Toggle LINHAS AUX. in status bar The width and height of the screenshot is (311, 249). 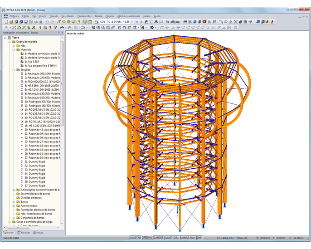tap(188, 238)
